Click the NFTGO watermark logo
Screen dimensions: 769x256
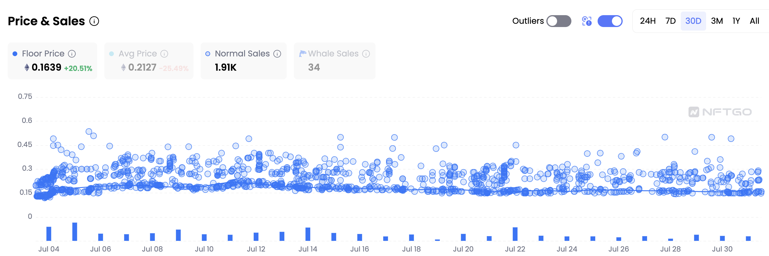click(x=720, y=112)
